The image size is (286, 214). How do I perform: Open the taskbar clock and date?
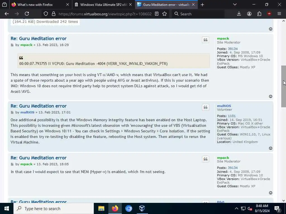(x=262, y=208)
